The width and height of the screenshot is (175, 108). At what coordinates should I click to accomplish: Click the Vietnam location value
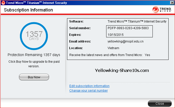pyautogui.click(x=113, y=48)
